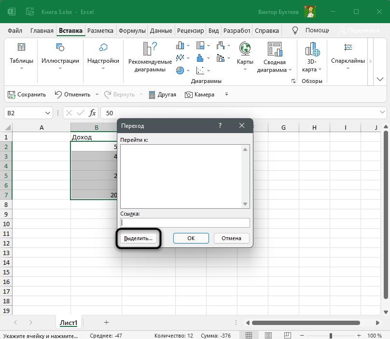
Task: Open the Формулы ribbon tab
Action: click(132, 30)
